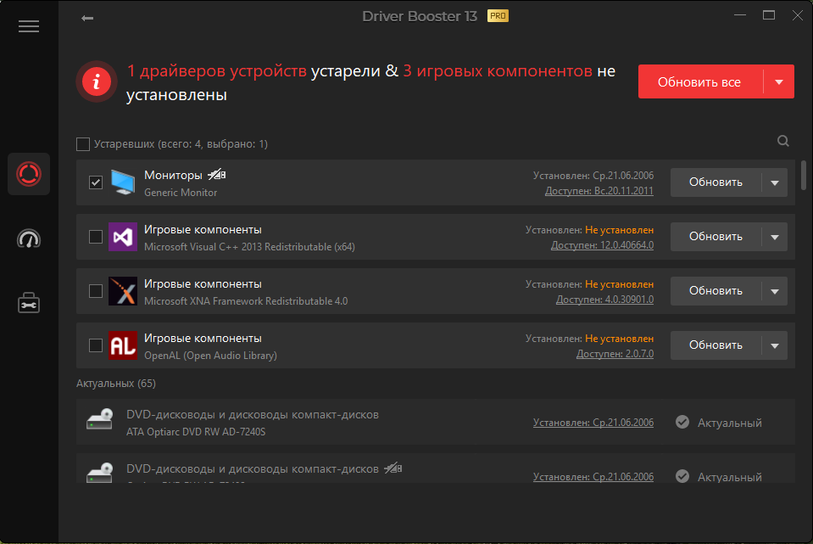Uncheck the Generic Monitor checkbox
Viewport: 813px width, 544px height.
coord(96,182)
